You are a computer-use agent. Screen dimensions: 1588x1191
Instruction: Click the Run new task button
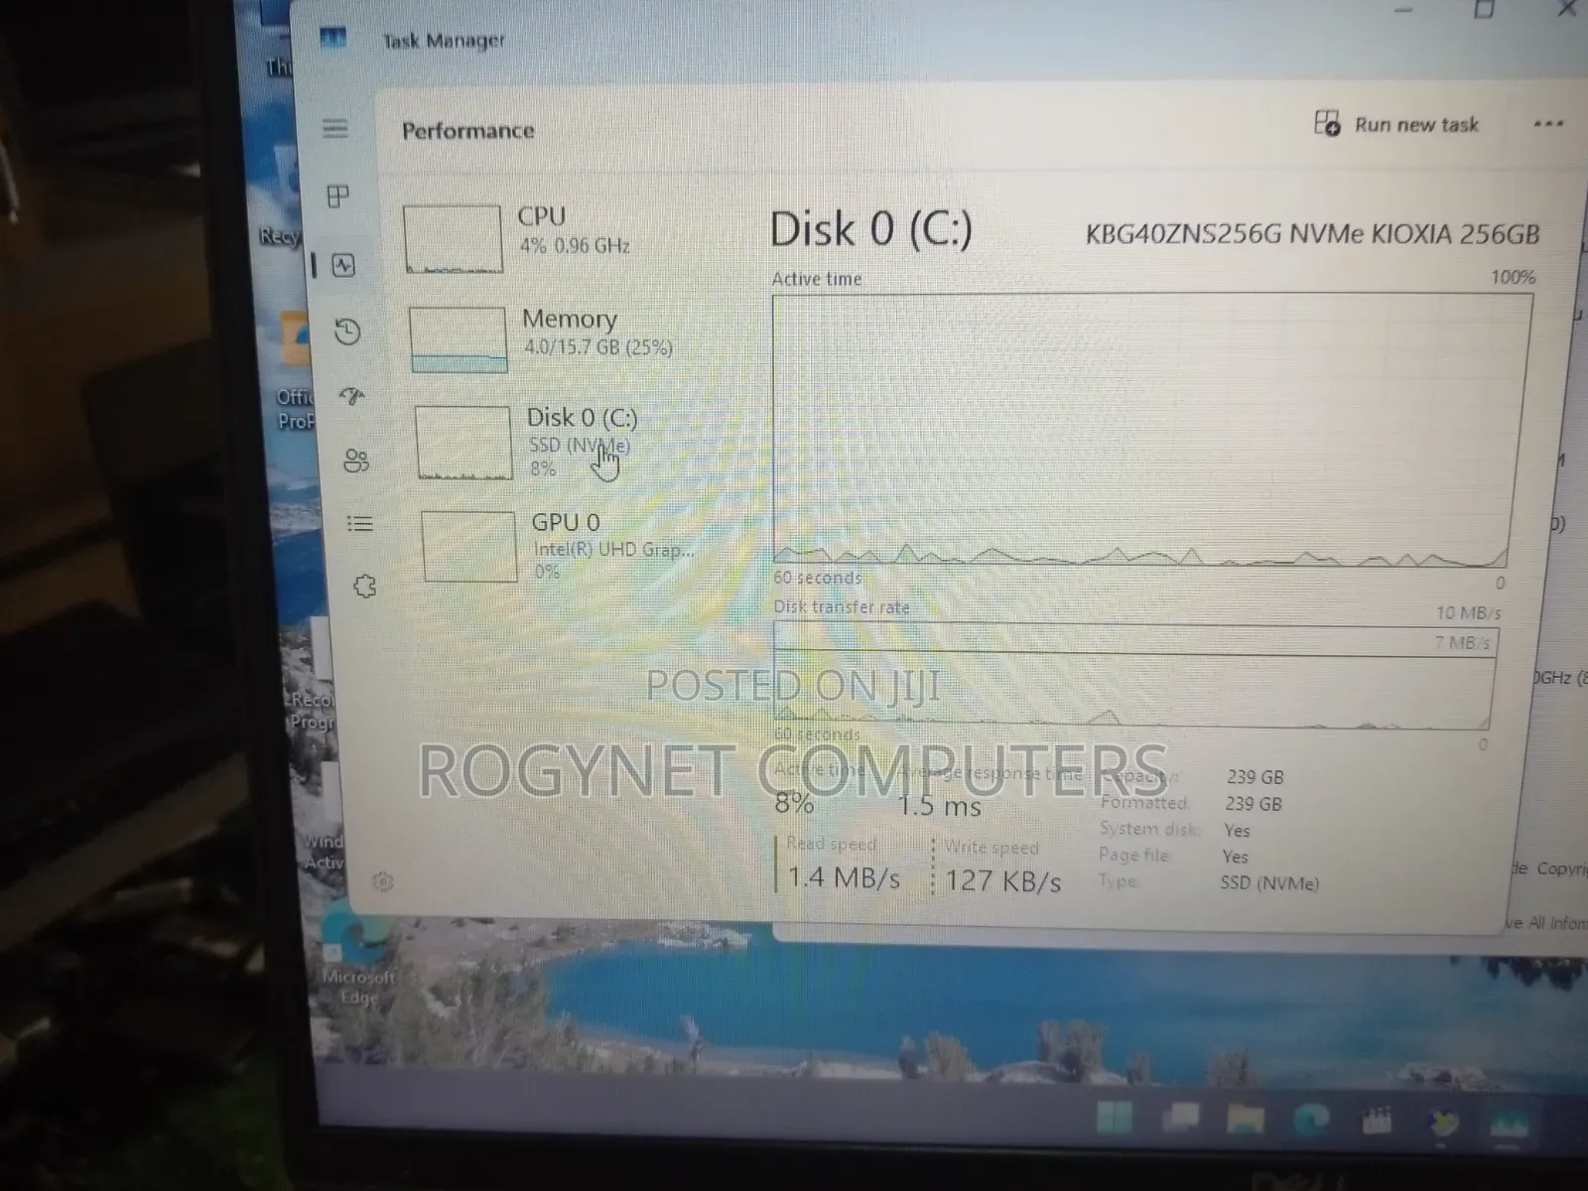[1396, 124]
